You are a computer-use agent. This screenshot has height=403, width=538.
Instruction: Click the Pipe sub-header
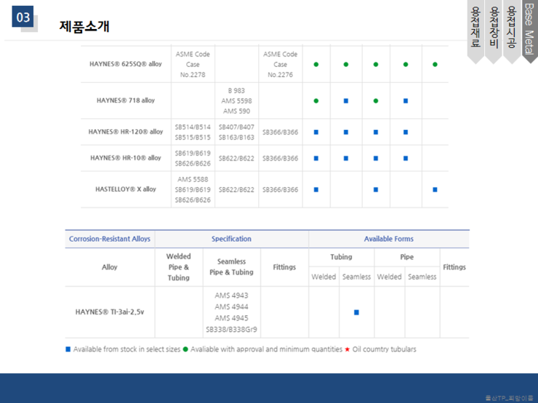(x=406, y=256)
